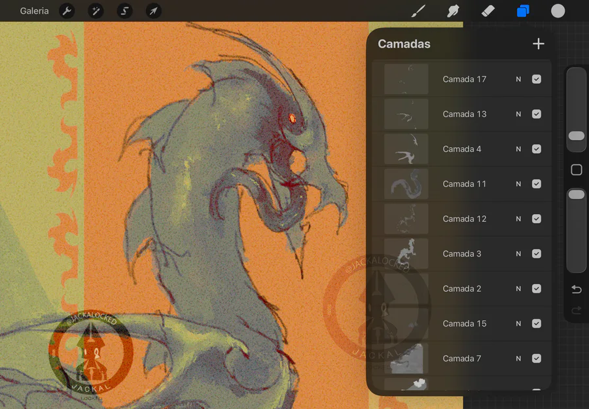Hide Camada 4 with its checkbox
Viewport: 589px width, 409px height.
tap(537, 149)
